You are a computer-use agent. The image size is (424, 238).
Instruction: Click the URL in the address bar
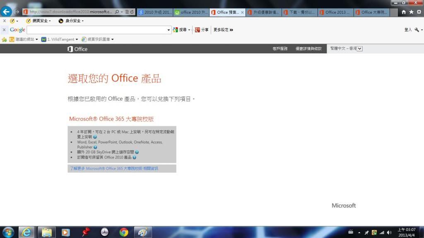pyautogui.click(x=70, y=12)
